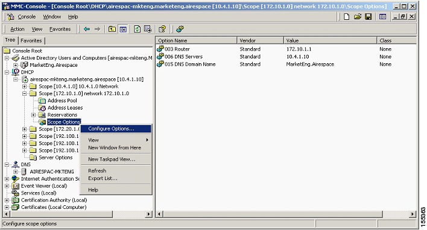
Task: Click the Reservations folder icon
Action: coord(42,115)
